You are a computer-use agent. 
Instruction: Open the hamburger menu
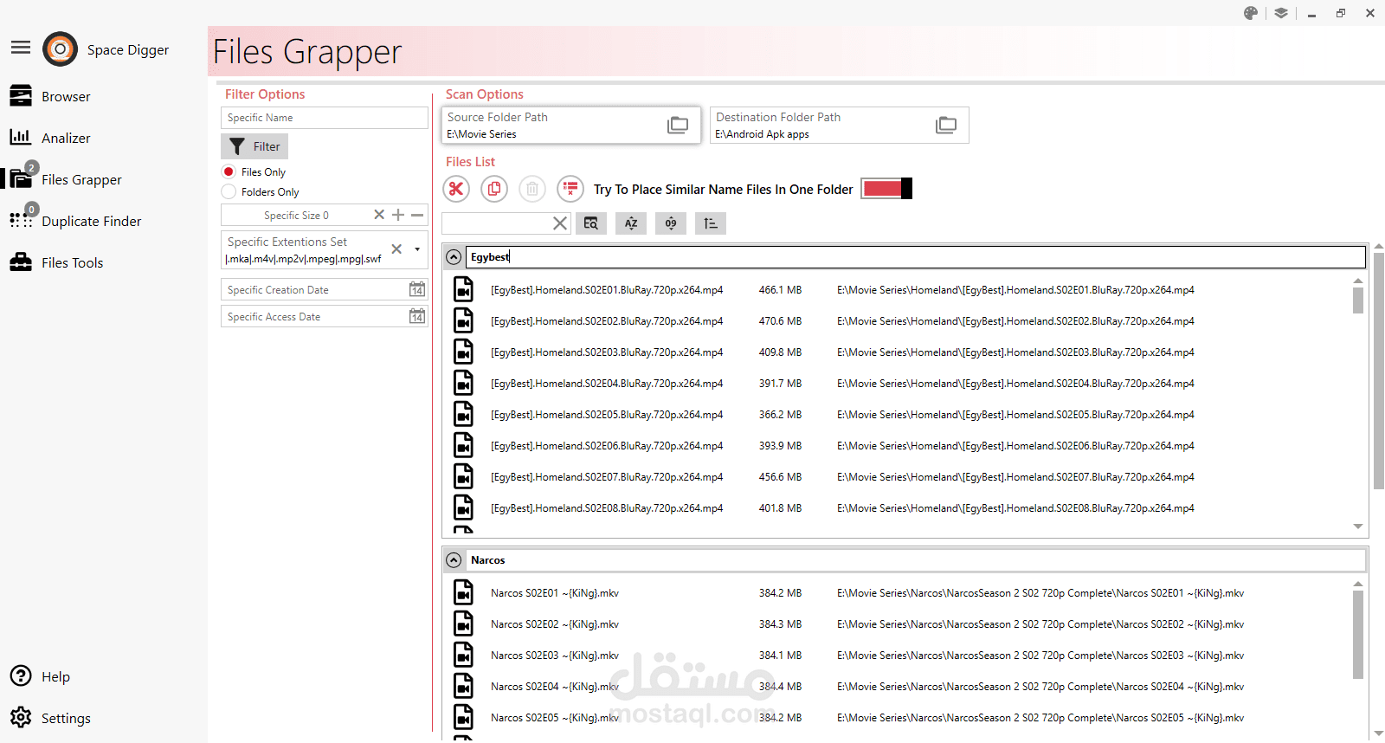click(x=21, y=48)
